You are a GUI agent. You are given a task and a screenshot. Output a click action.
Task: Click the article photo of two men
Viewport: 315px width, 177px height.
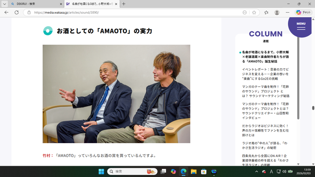click(x=116, y=94)
